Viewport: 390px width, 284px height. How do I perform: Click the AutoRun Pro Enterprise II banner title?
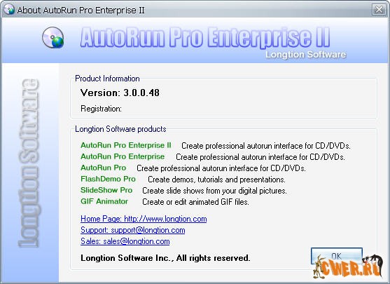(x=205, y=37)
